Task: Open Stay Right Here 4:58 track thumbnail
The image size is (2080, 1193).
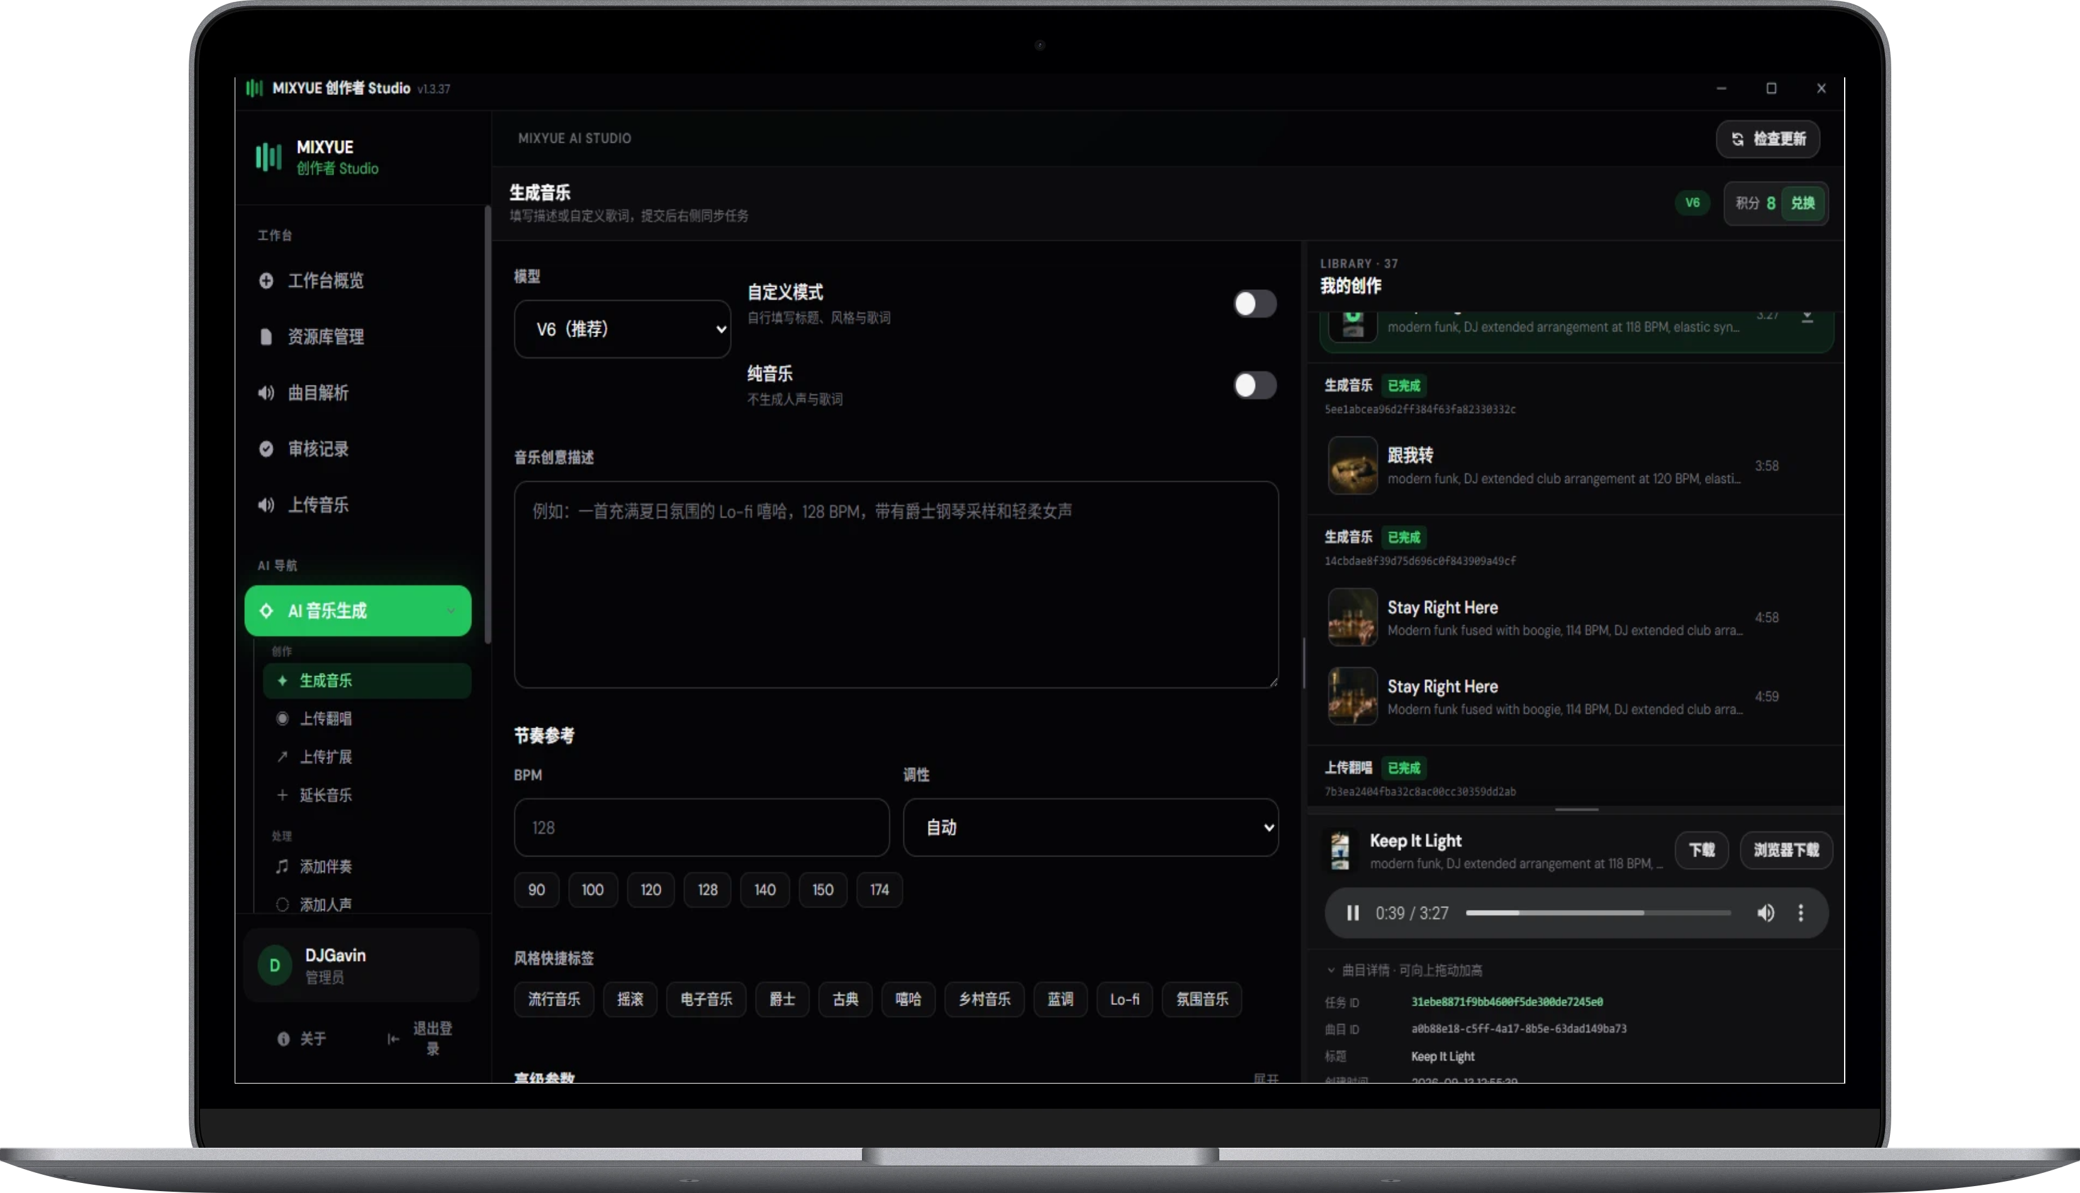Action: click(x=1352, y=617)
